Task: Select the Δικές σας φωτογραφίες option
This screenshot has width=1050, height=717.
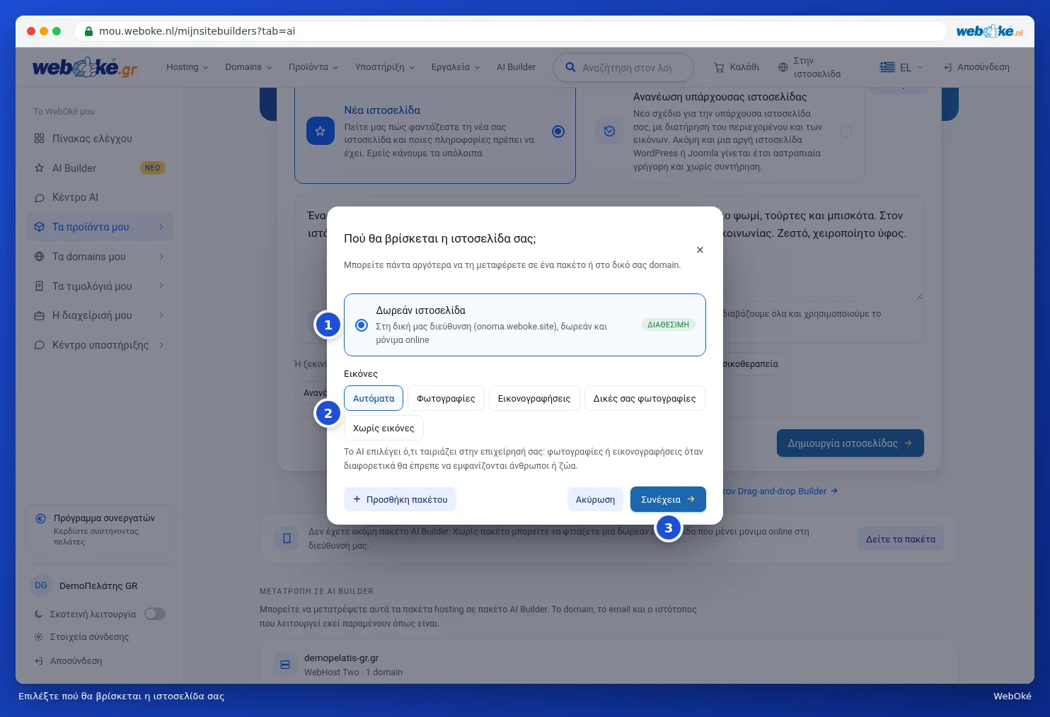Action: pyautogui.click(x=645, y=398)
